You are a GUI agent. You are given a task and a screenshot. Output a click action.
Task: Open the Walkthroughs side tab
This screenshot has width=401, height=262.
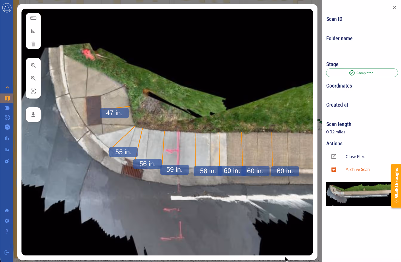coord(396,185)
